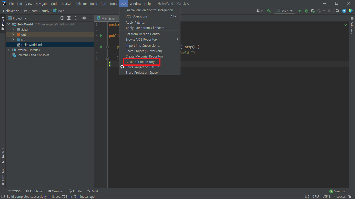Click the grey Stop square icon
The image size is (355, 199).
click(x=329, y=11)
